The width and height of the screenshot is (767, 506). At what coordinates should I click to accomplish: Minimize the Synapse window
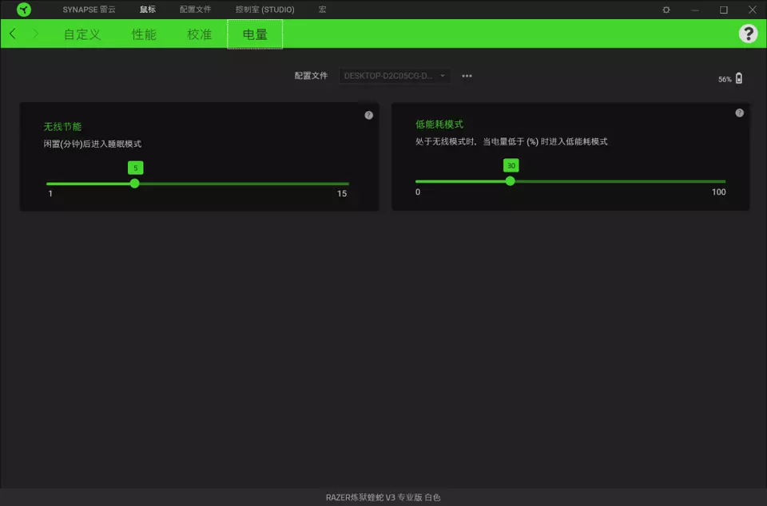click(x=694, y=10)
